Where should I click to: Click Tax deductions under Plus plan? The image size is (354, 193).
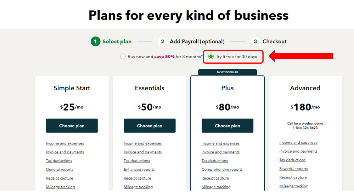(215, 161)
